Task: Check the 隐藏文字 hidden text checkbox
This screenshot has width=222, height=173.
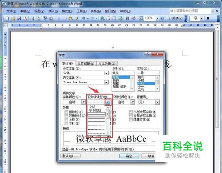Action: pyautogui.click(x=131, y=120)
